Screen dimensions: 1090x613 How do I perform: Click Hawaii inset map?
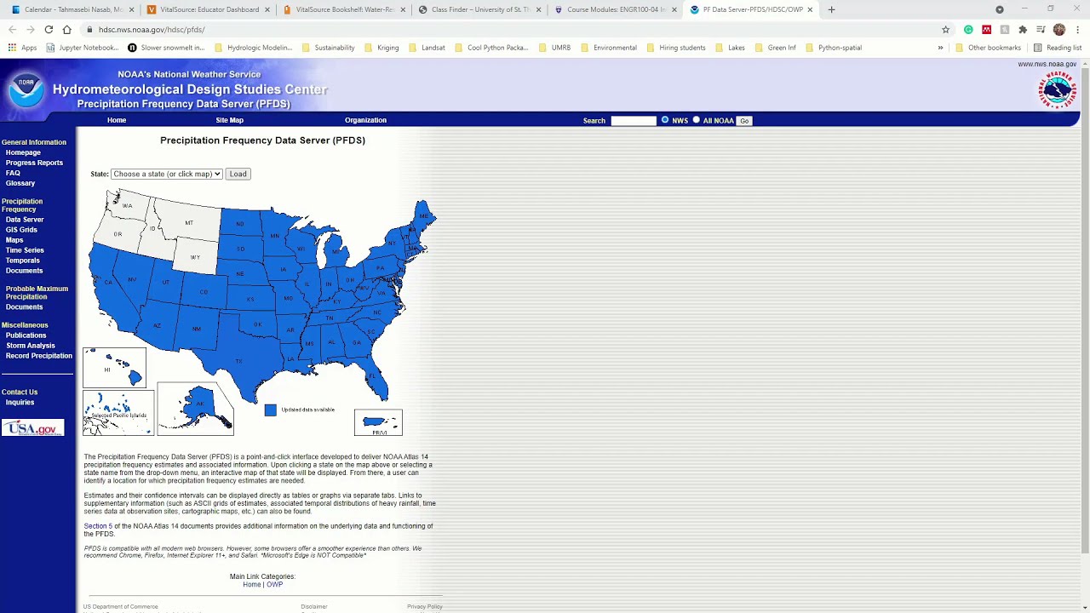[x=114, y=368]
